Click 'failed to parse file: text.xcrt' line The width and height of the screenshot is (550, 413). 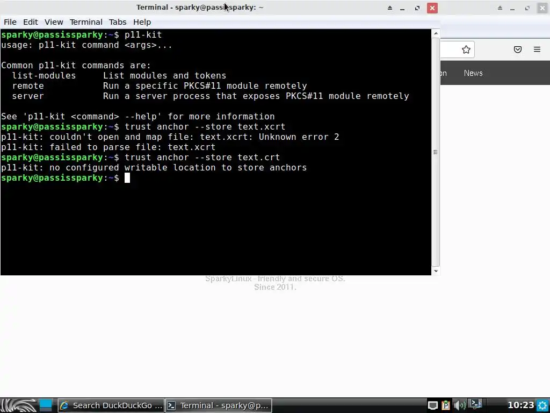108,147
